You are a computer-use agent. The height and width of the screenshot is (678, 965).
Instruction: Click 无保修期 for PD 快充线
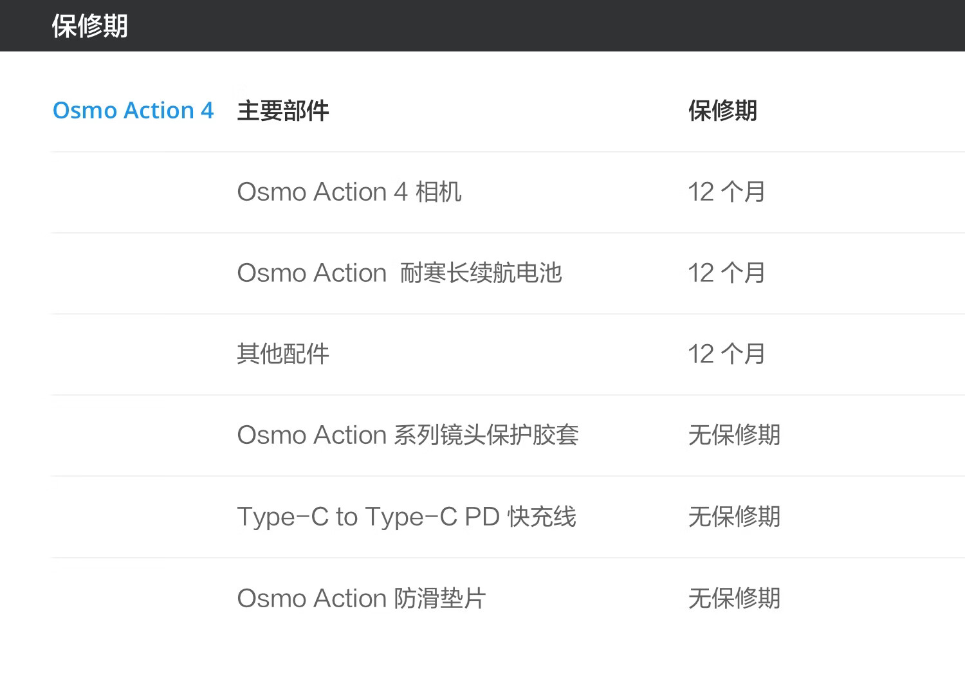[x=734, y=517]
